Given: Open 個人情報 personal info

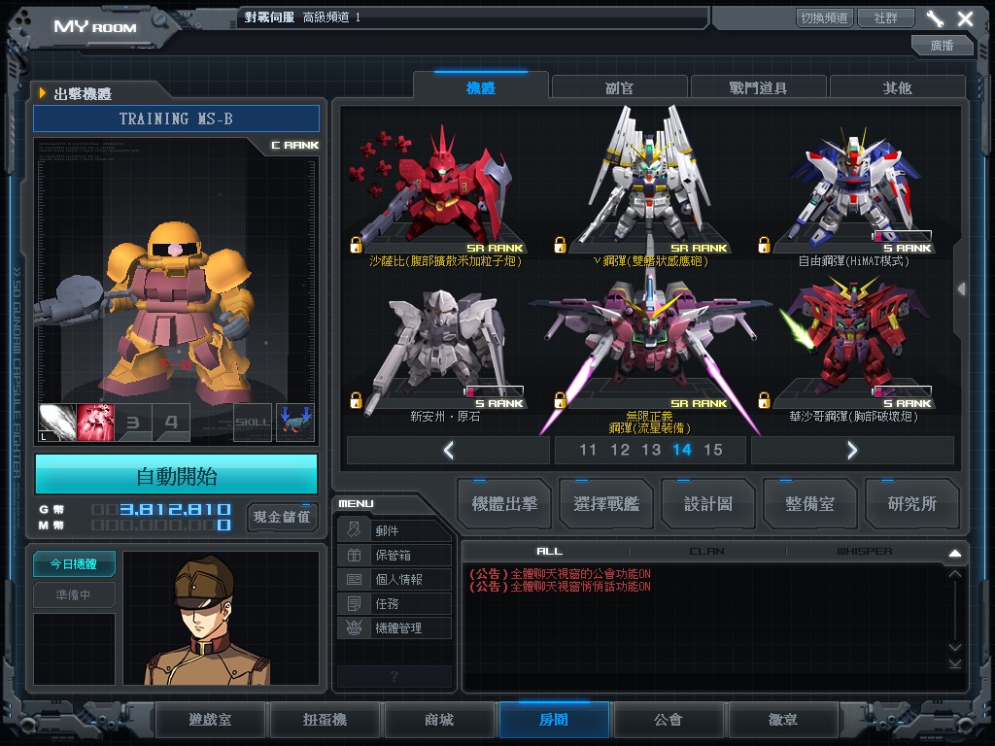Looking at the screenshot, I should 395,579.
